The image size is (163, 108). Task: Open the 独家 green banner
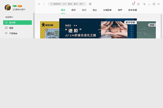coord(146,30)
